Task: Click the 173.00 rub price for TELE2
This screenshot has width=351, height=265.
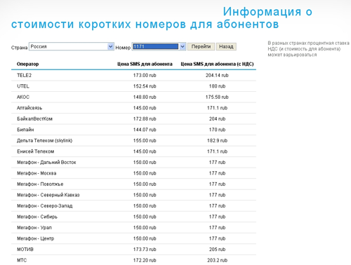Action: pyautogui.click(x=145, y=75)
